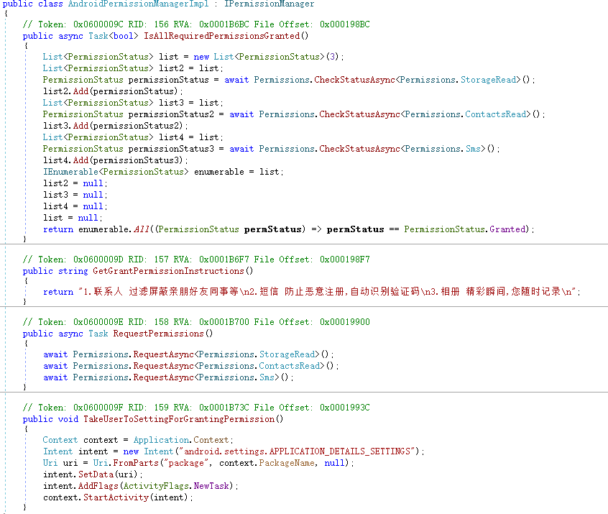The image size is (608, 514).
Task: Click the StartActivity method call
Action: 116,497
